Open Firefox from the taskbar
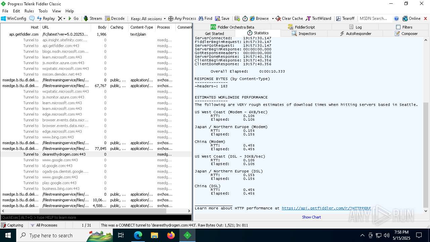 [171, 235]
